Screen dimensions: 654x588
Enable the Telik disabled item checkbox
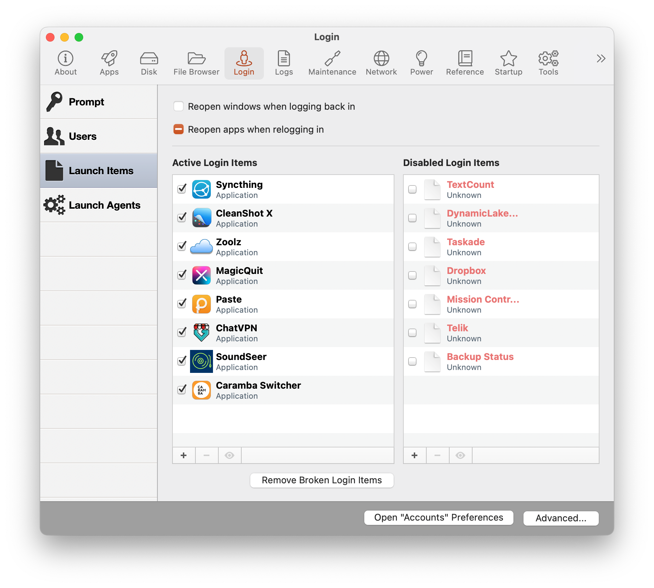click(x=413, y=333)
